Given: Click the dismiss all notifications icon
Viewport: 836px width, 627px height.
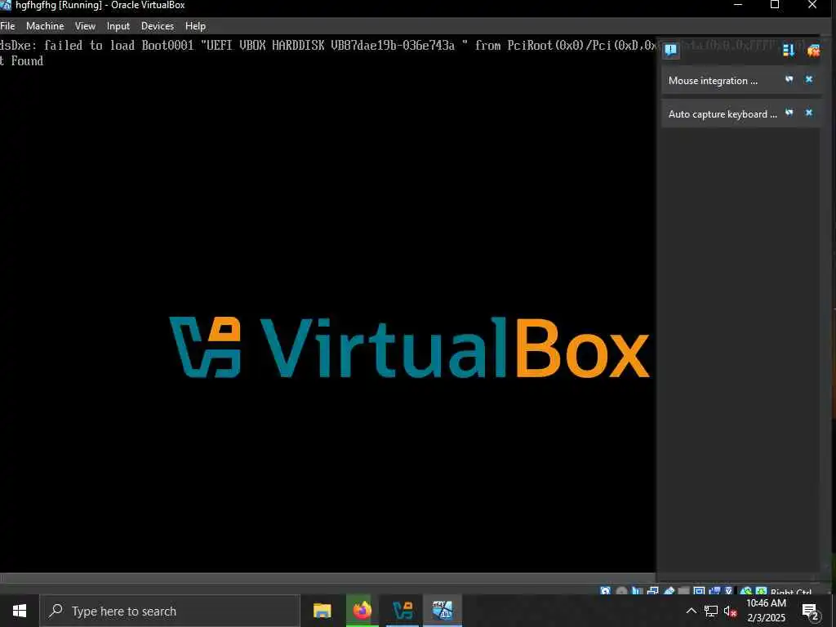Looking at the screenshot, I should tap(813, 50).
